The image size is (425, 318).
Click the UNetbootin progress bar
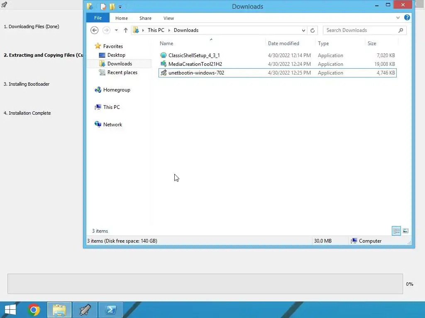click(205, 284)
